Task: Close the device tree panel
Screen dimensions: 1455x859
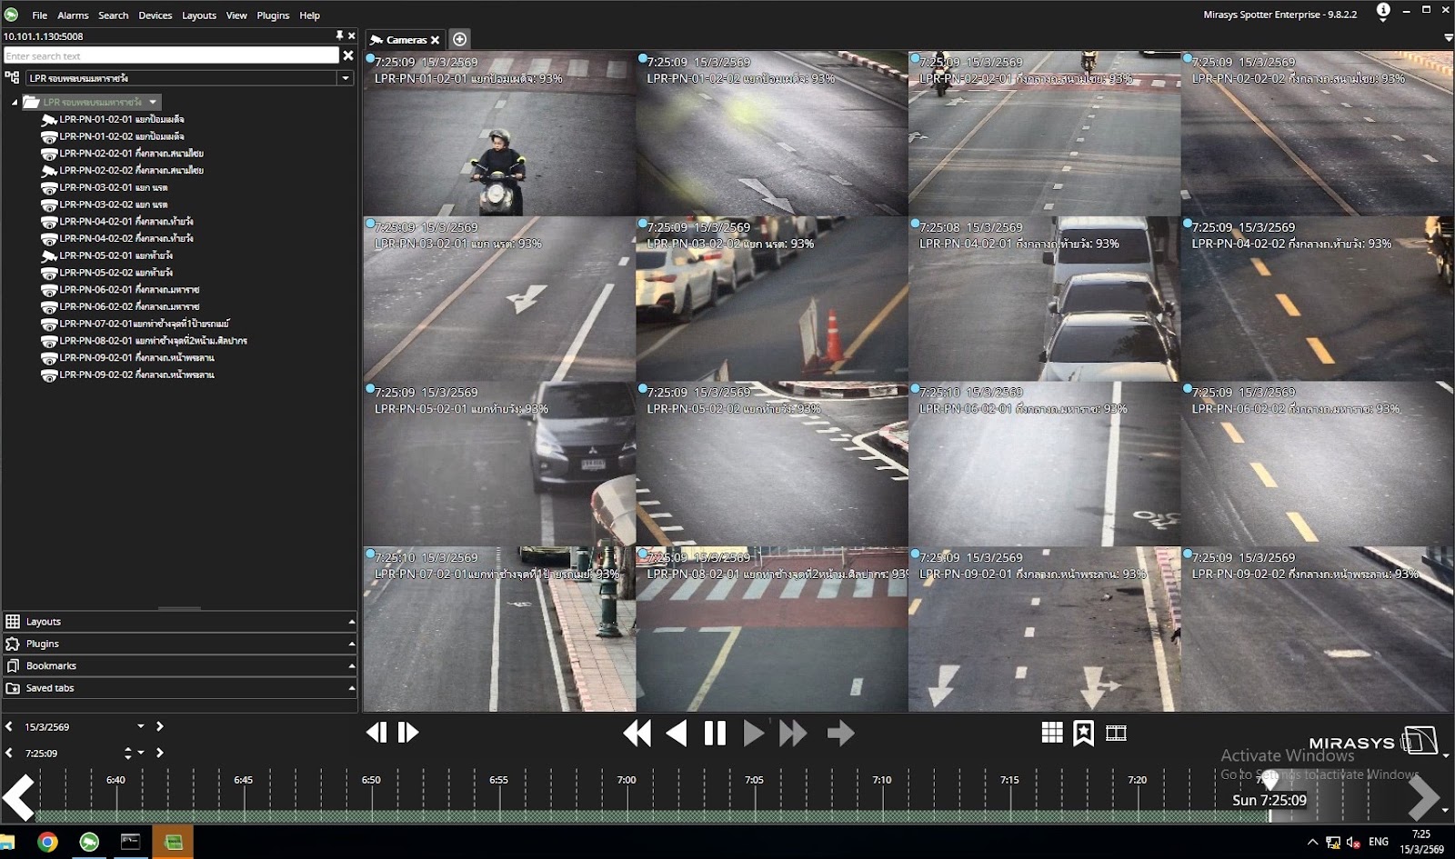Action: [x=352, y=36]
